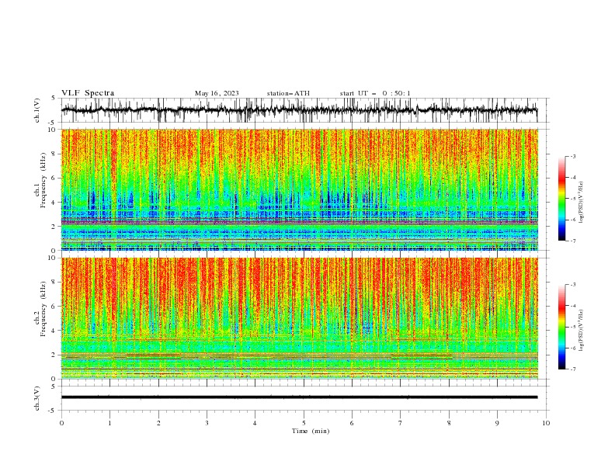Click the ch.2 spectrogram color bar
Image resolution: width=615 pixels, height=475 pixels.
(561, 327)
